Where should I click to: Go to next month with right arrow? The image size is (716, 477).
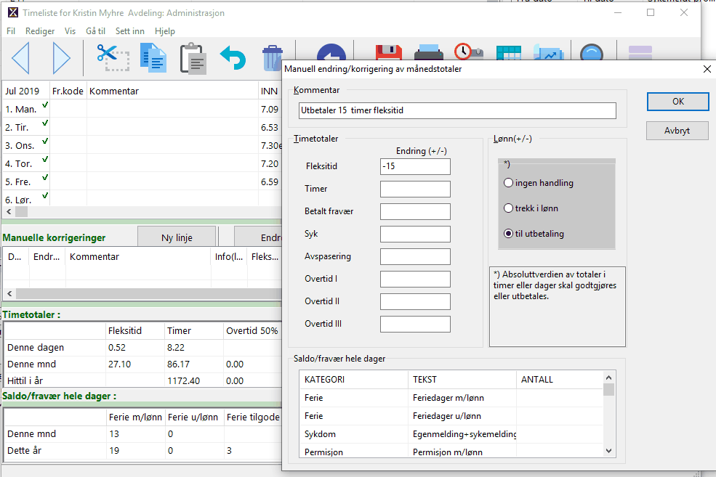pos(61,58)
